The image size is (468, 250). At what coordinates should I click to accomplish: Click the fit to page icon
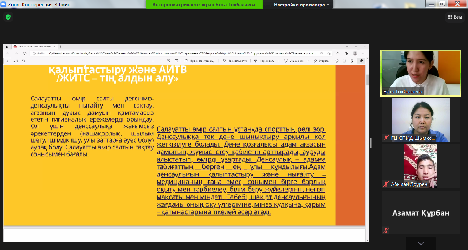tap(176, 61)
